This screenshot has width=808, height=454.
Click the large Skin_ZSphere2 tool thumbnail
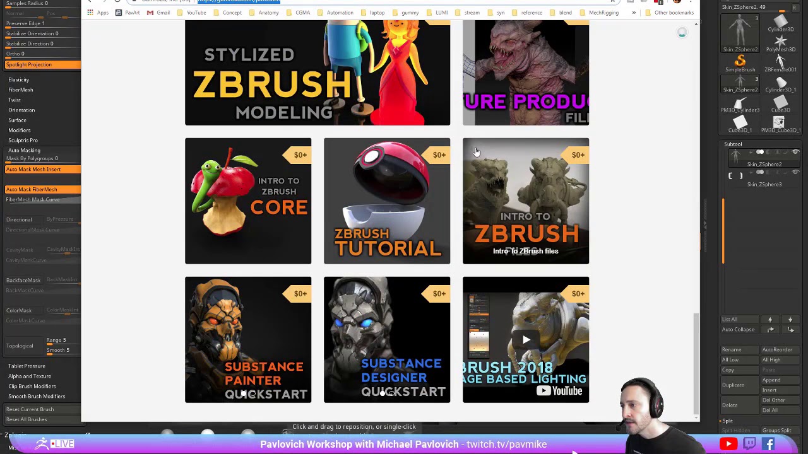(x=740, y=33)
